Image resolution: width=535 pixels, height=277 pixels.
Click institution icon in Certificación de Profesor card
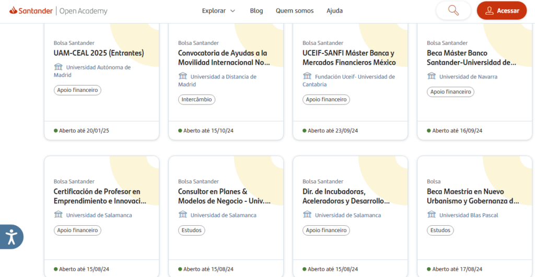59,215
